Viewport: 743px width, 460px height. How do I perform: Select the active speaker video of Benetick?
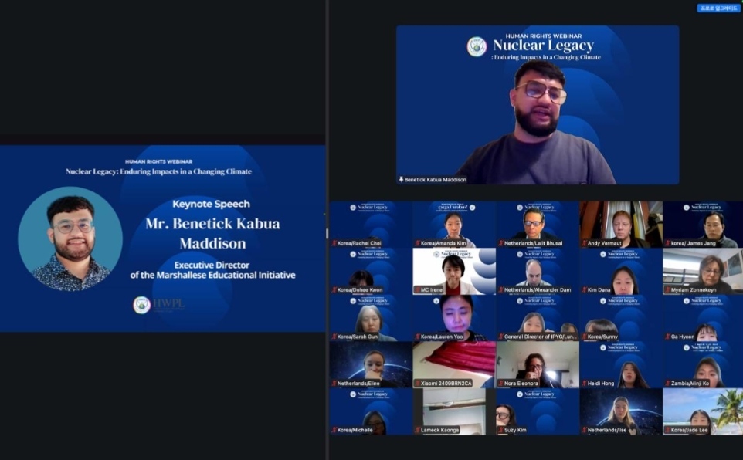[538, 104]
